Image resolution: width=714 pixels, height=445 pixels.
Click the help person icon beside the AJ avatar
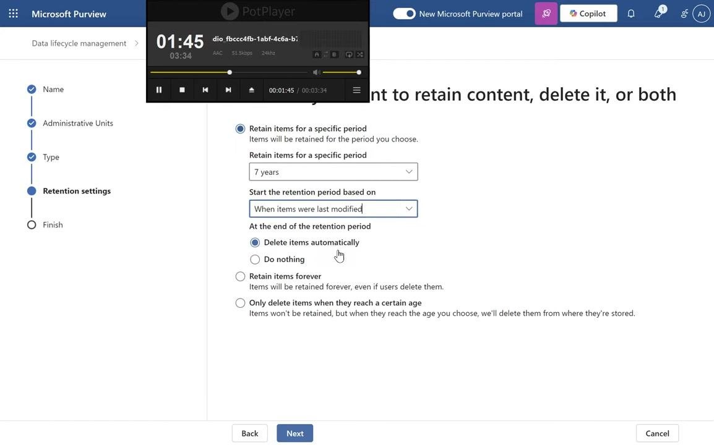pos(684,14)
